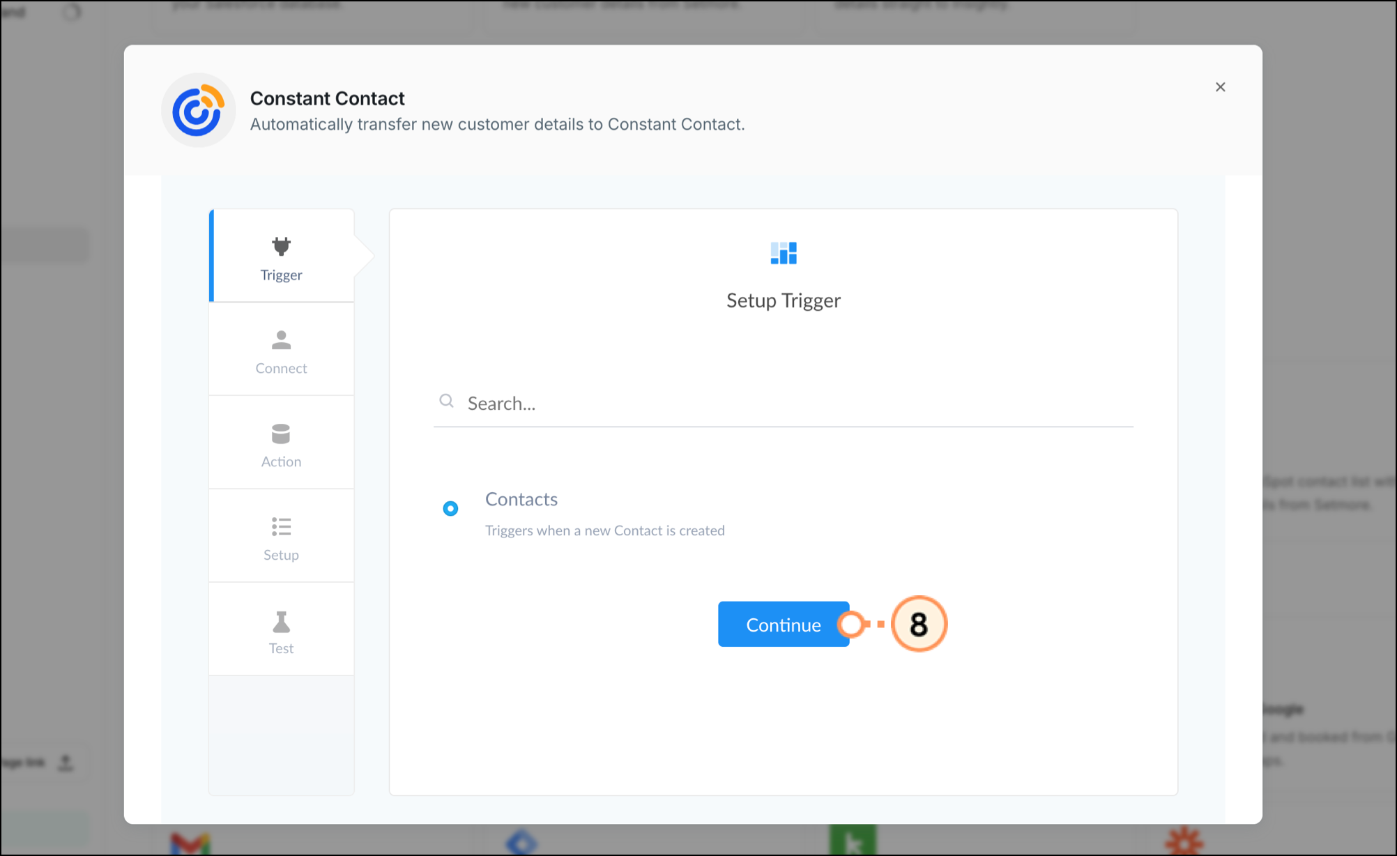1397x856 pixels.
Task: Click the Setup Trigger blocks icon
Action: point(784,253)
